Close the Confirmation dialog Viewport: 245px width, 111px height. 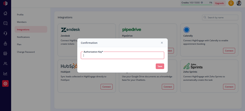point(162,43)
